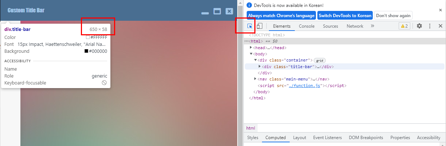
Task: Click the grid badge on container div
Action: click(320, 60)
